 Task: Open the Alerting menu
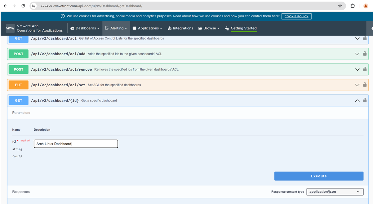tap(116, 28)
